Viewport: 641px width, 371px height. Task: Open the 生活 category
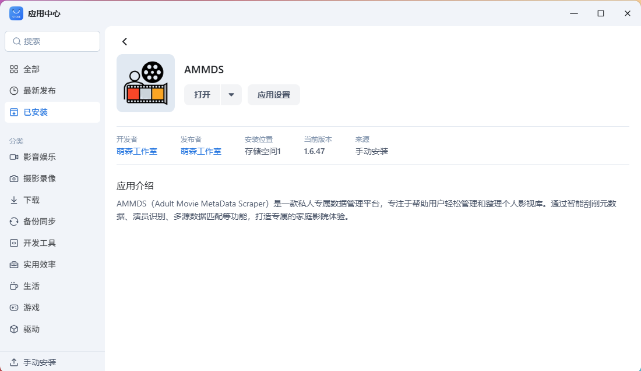pos(32,286)
